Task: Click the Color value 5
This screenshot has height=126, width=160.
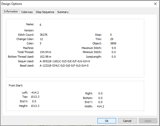Action: point(41,43)
